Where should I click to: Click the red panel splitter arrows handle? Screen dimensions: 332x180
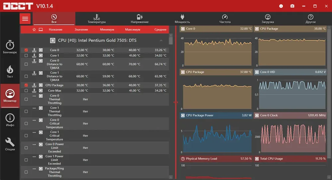[x=176, y=102]
